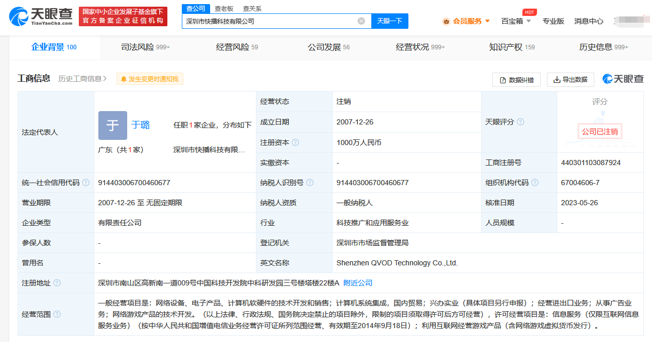652x342 pixels.
Task: Clear the search box with the X icon
Action: point(361,21)
